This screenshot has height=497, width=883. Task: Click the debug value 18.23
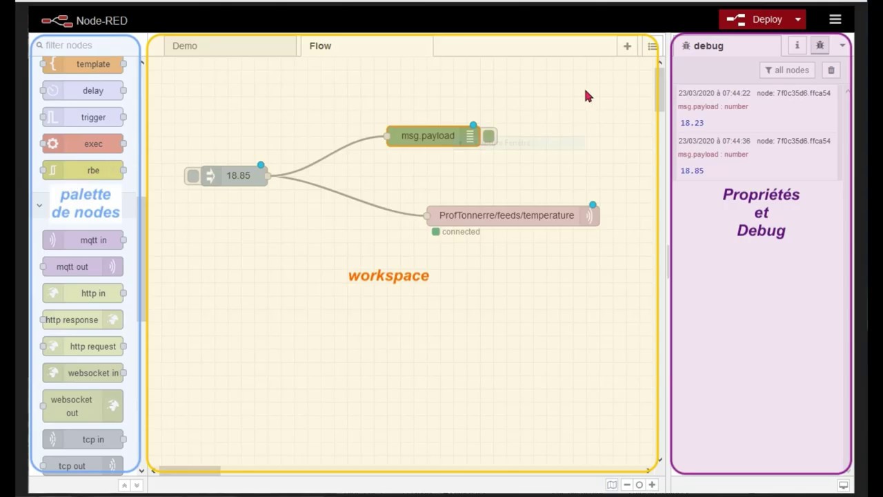tap(692, 123)
